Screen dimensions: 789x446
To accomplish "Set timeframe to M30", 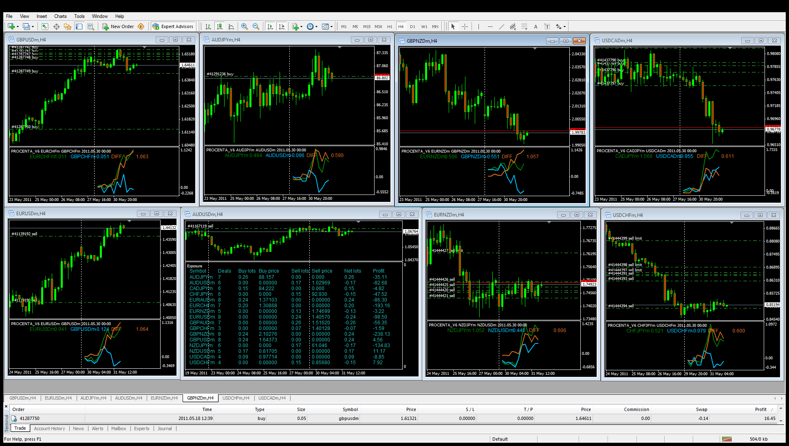I will [378, 26].
